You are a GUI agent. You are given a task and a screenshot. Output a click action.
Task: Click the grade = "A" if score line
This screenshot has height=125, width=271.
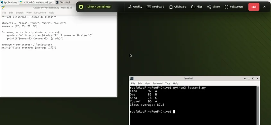point(50,35)
